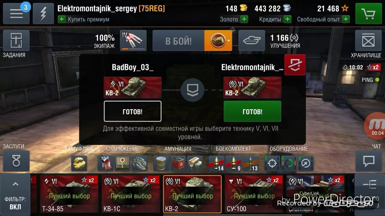Open the hamburger main menu

click(16, 14)
